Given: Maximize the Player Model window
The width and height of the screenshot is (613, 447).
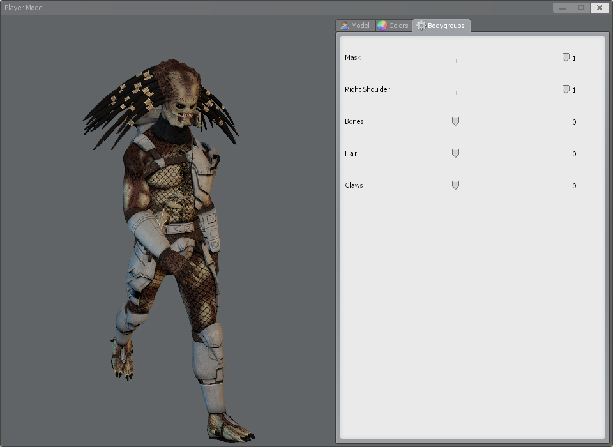Looking at the screenshot, I should [580, 8].
